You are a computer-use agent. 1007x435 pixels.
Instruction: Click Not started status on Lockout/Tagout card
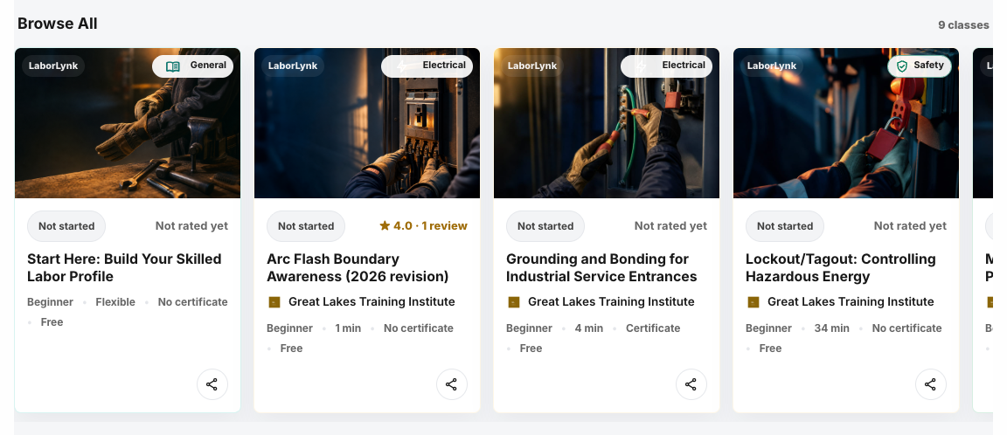pos(785,226)
